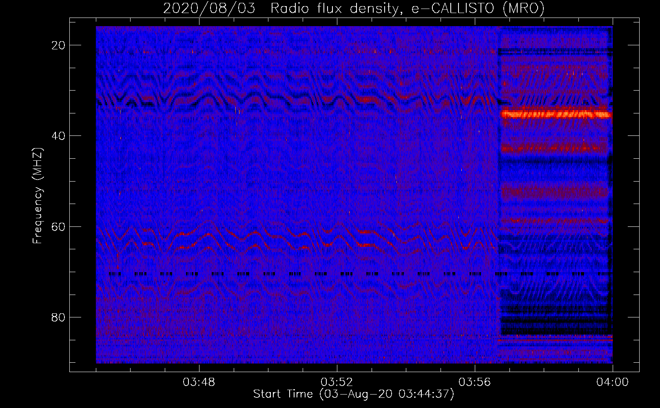The width and height of the screenshot is (660, 408).
Task: Click the time tick label "03:52"
Action: coord(337,382)
